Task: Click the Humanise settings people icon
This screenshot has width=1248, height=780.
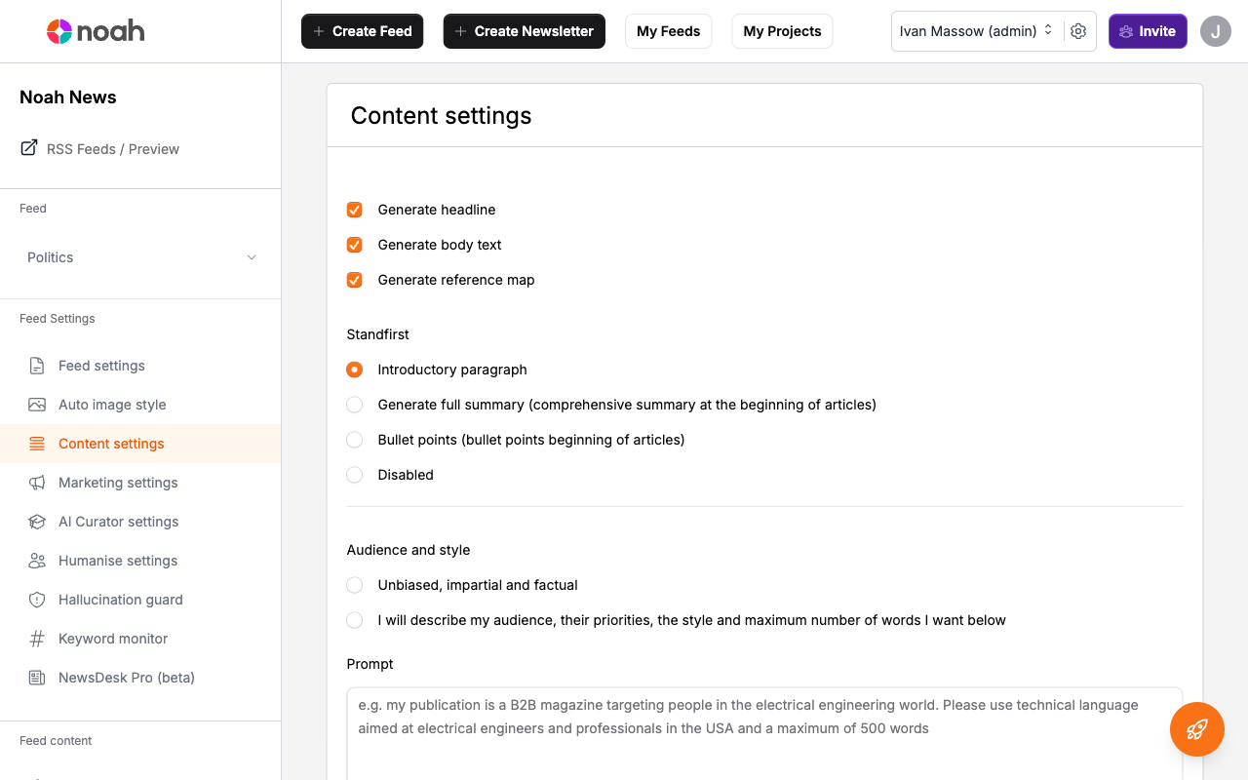Action: click(x=37, y=561)
